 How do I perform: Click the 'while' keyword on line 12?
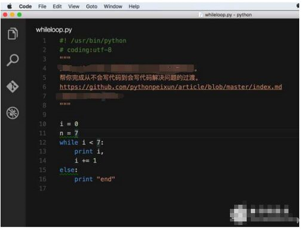click(69, 143)
